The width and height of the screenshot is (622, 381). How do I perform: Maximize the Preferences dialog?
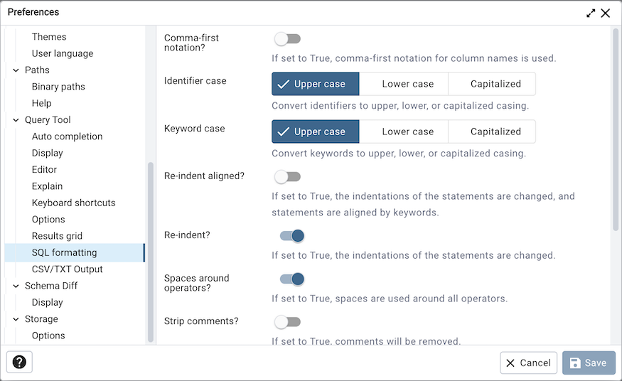pos(591,13)
